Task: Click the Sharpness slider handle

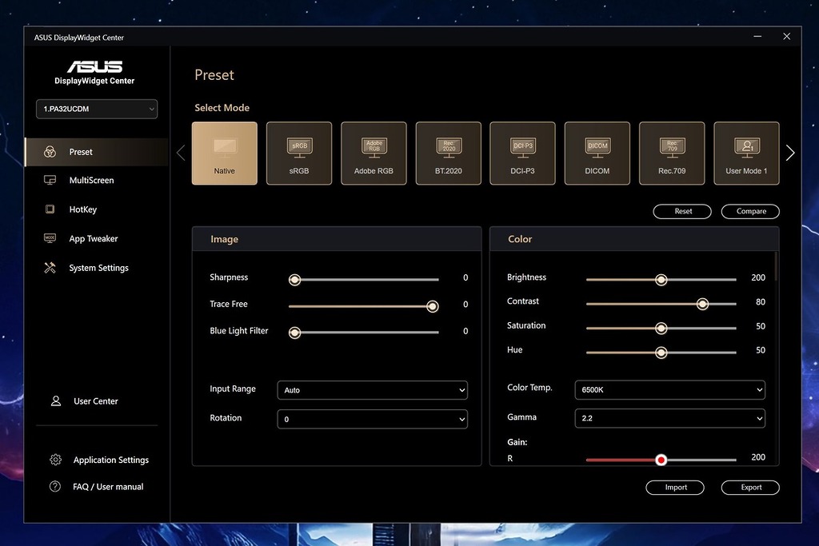Action: 294,280
